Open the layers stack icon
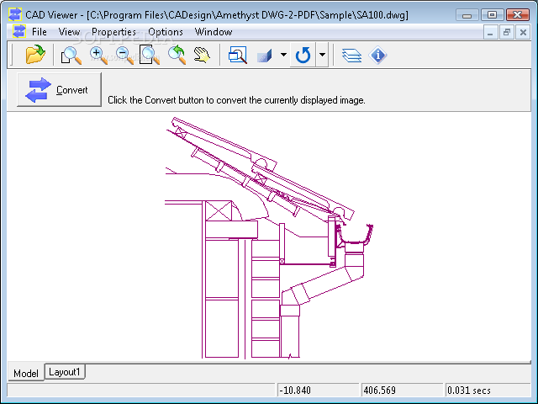Image resolution: width=538 pixels, height=404 pixels. point(351,55)
